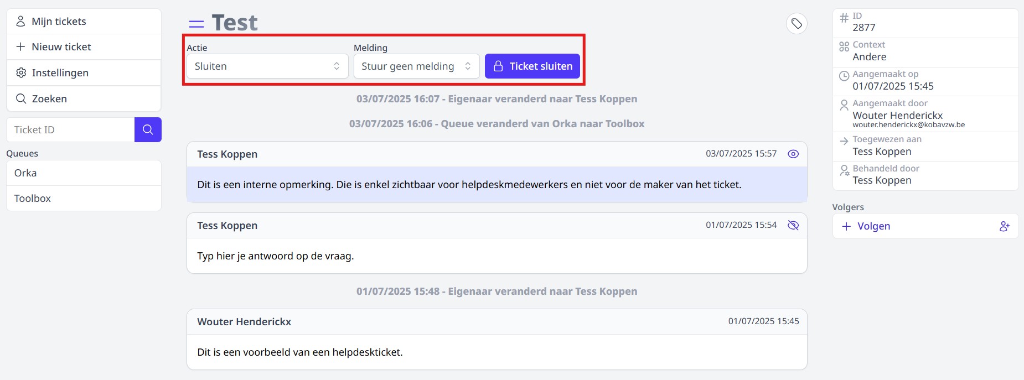Image resolution: width=1024 pixels, height=380 pixels.
Task: Click creation date 01/07/2025 15:45 in sidebar
Action: coord(893,86)
